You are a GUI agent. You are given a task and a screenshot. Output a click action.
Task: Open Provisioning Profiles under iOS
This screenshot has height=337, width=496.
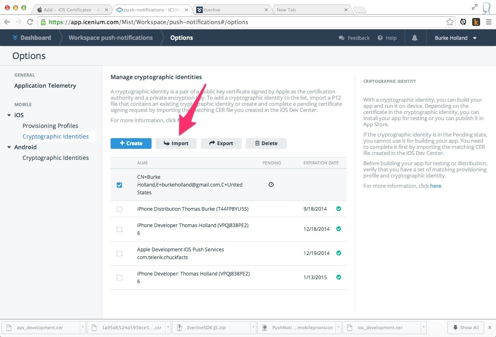point(50,126)
